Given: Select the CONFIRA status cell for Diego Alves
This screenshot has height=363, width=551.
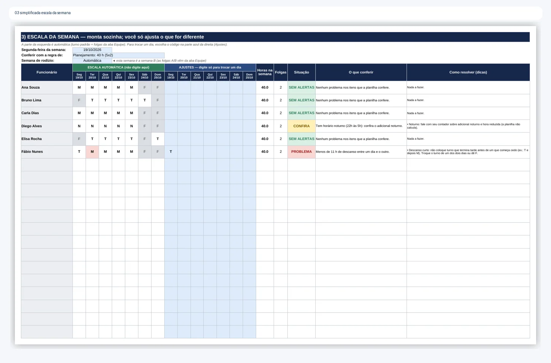Looking at the screenshot, I should (x=302, y=126).
